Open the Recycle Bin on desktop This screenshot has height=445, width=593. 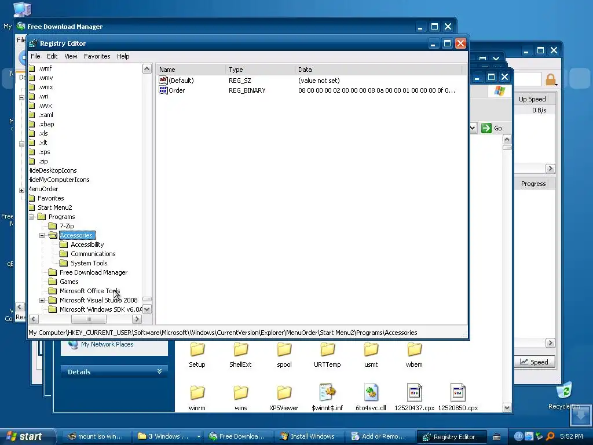tap(564, 395)
